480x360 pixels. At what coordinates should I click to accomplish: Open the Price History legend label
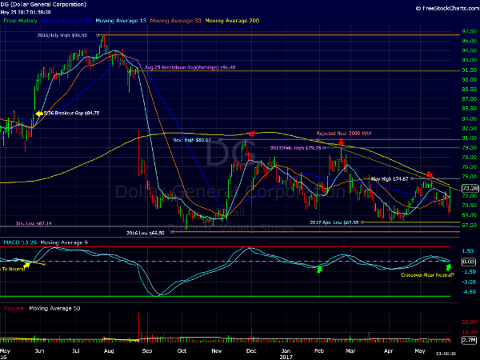20,20
